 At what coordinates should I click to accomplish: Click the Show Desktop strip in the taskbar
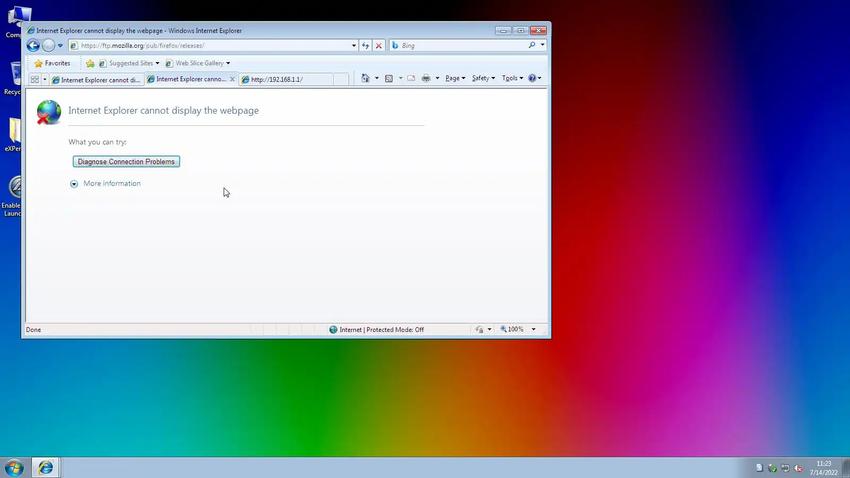click(x=846, y=468)
